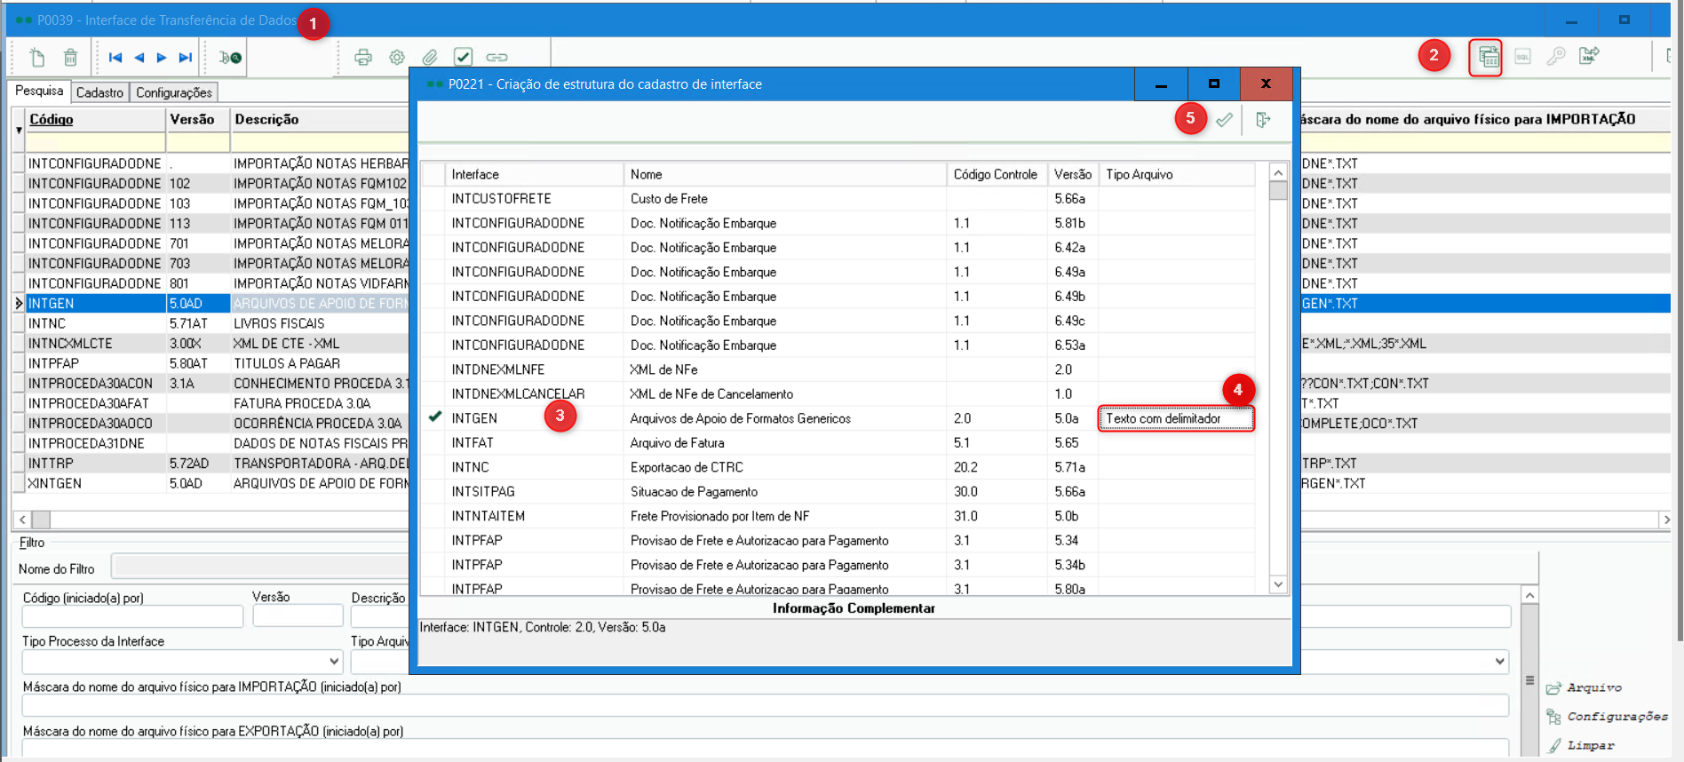The image size is (1684, 762).
Task: Select INTDNEXMLNFE row in P0221 grid
Action: click(x=838, y=369)
